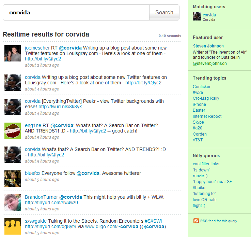Click "about 2 hours ago" timestamp
Screen dimensions: 251x237
(42, 65)
